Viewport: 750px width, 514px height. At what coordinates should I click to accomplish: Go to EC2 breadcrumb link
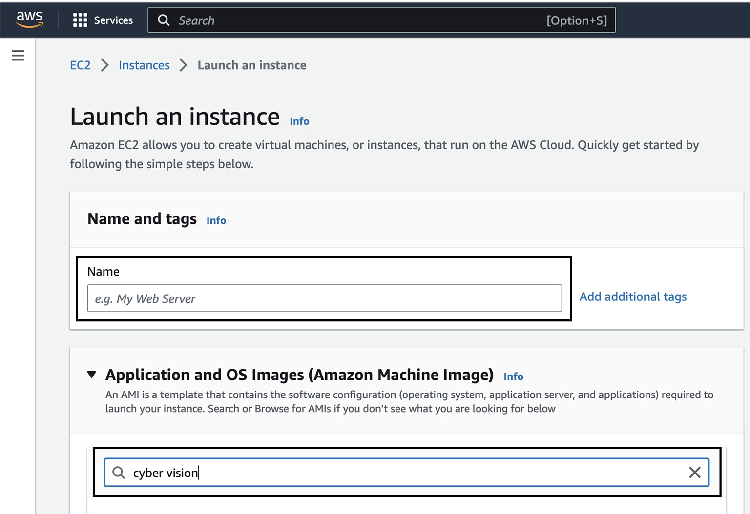[80, 65]
